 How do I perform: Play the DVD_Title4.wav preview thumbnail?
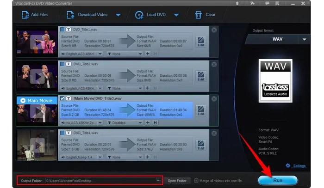(37, 146)
